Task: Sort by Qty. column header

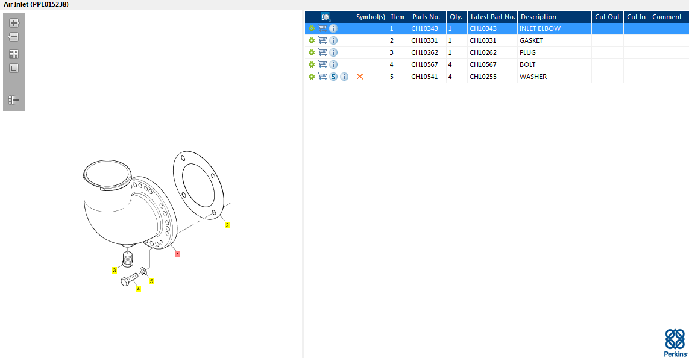Action: pyautogui.click(x=456, y=17)
